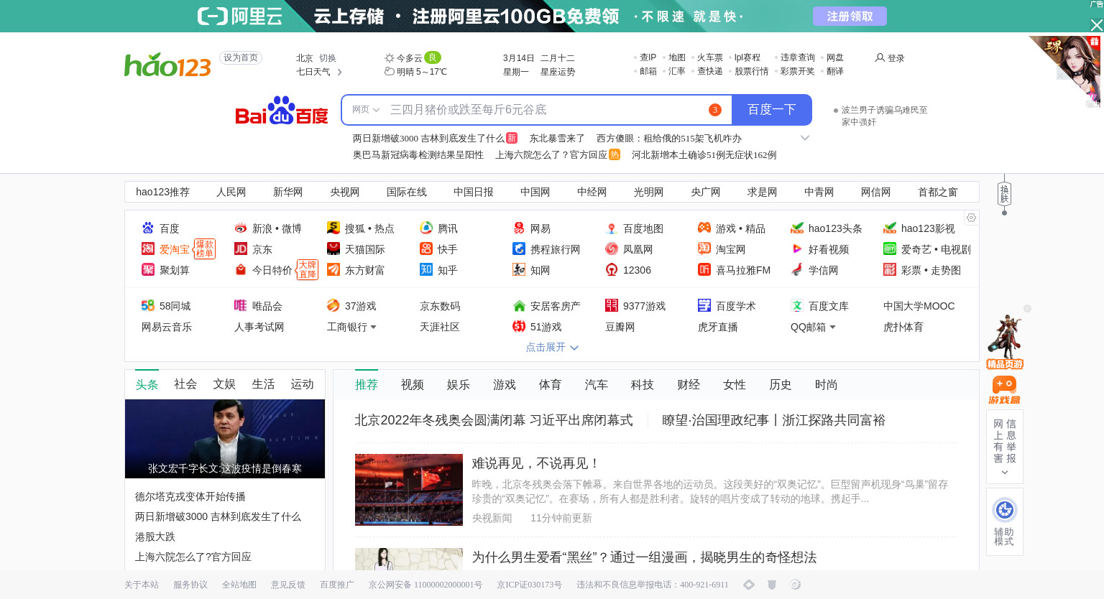Viewport: 1104px width, 599px height.
Task: Close the floating 精品页游 widget
Action: [1028, 309]
